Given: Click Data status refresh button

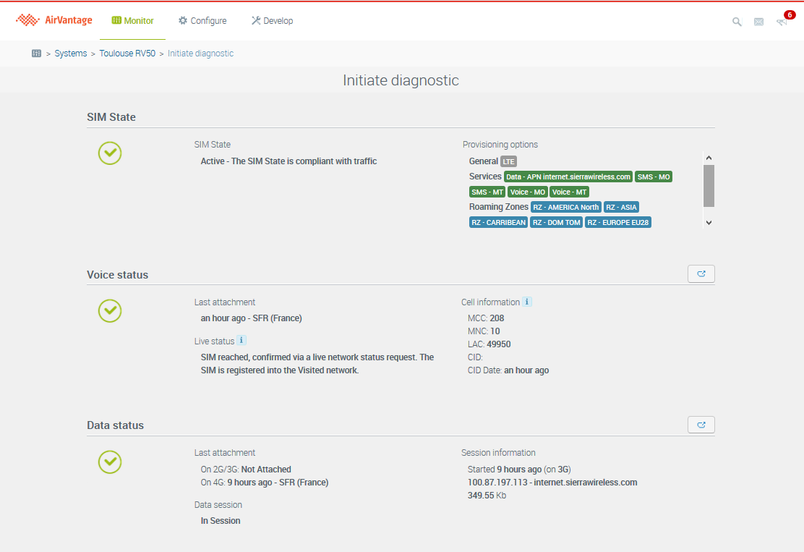Looking at the screenshot, I should [x=701, y=425].
